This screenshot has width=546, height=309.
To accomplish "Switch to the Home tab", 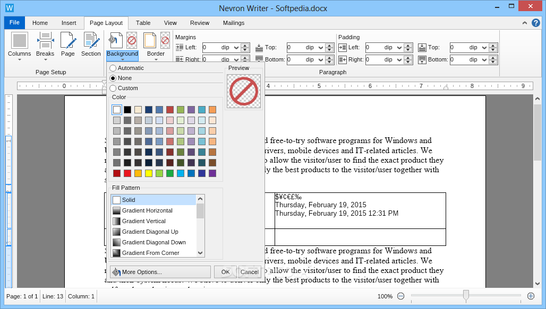I will pyautogui.click(x=40, y=23).
